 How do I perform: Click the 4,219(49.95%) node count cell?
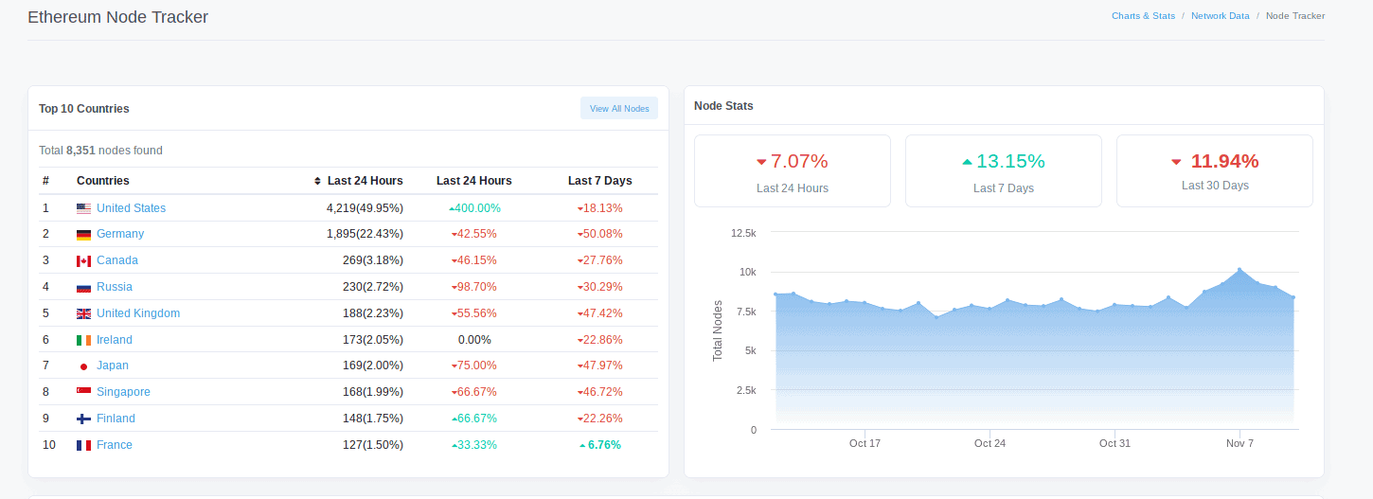coord(365,208)
